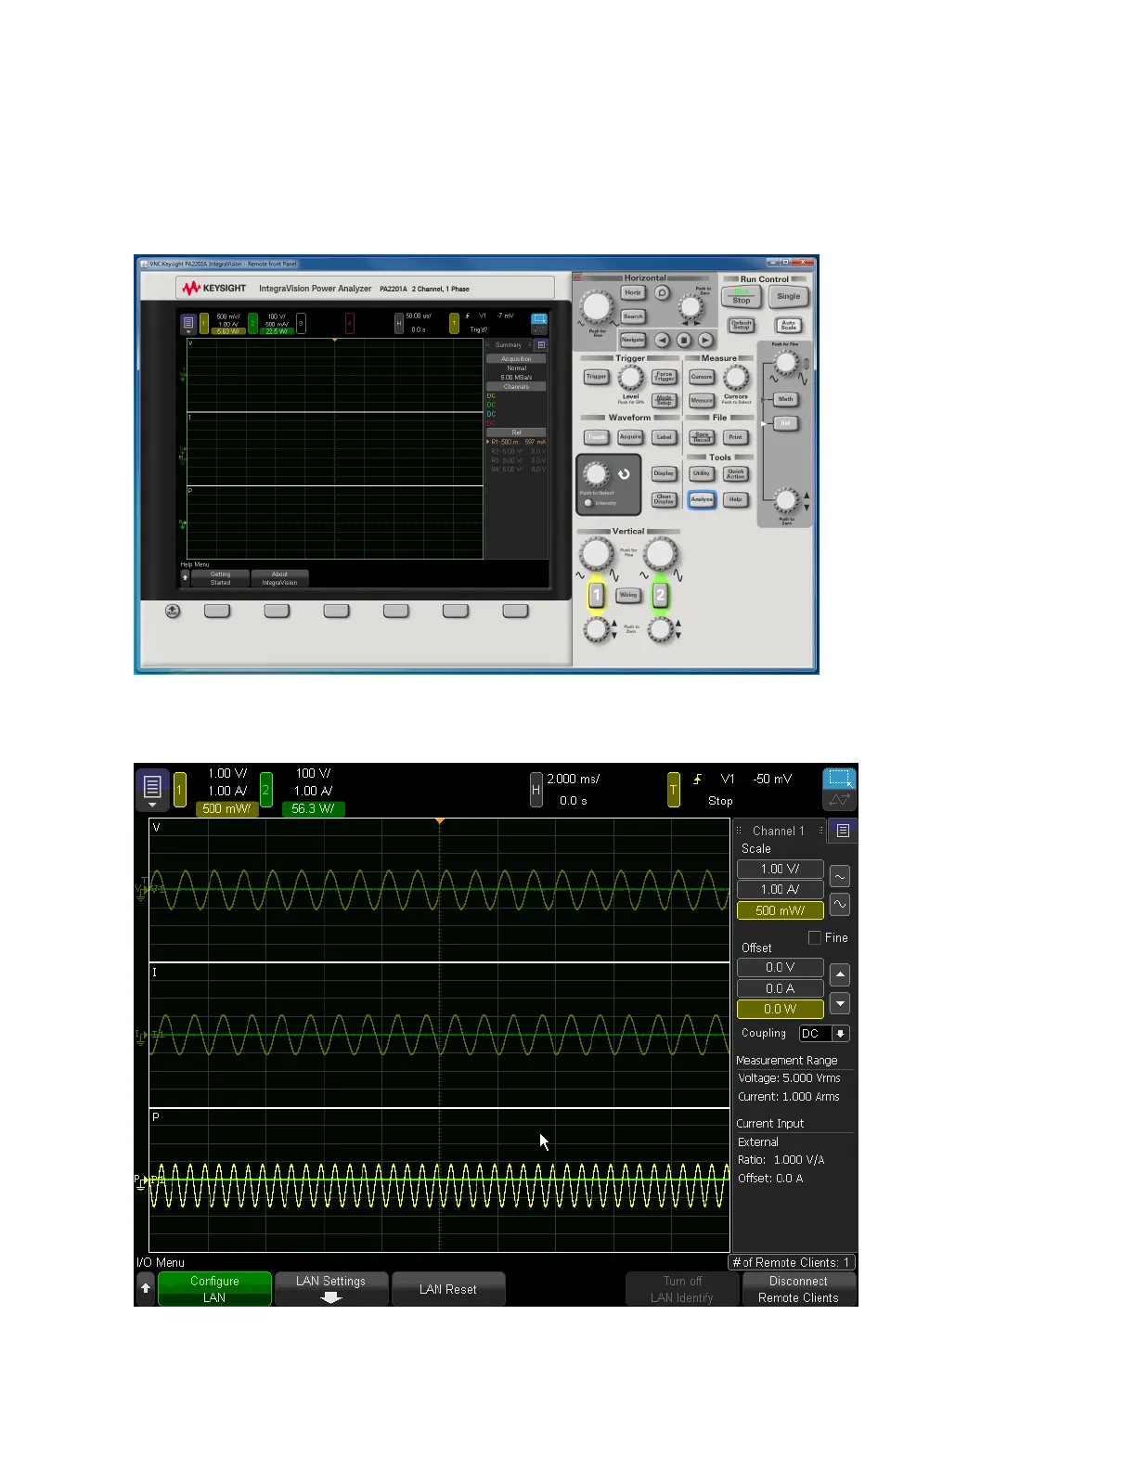
Task: Click the Analyze button in Tools section
Action: click(702, 499)
